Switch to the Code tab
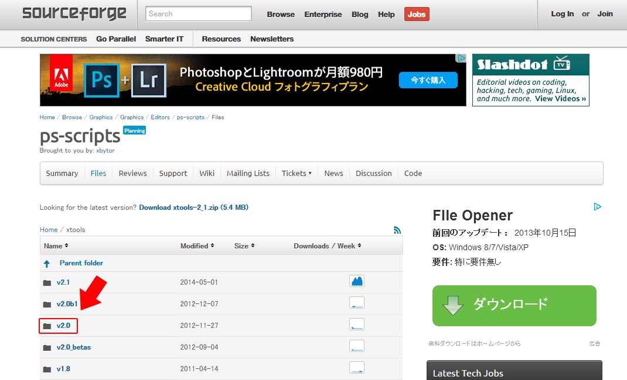 pyautogui.click(x=413, y=174)
